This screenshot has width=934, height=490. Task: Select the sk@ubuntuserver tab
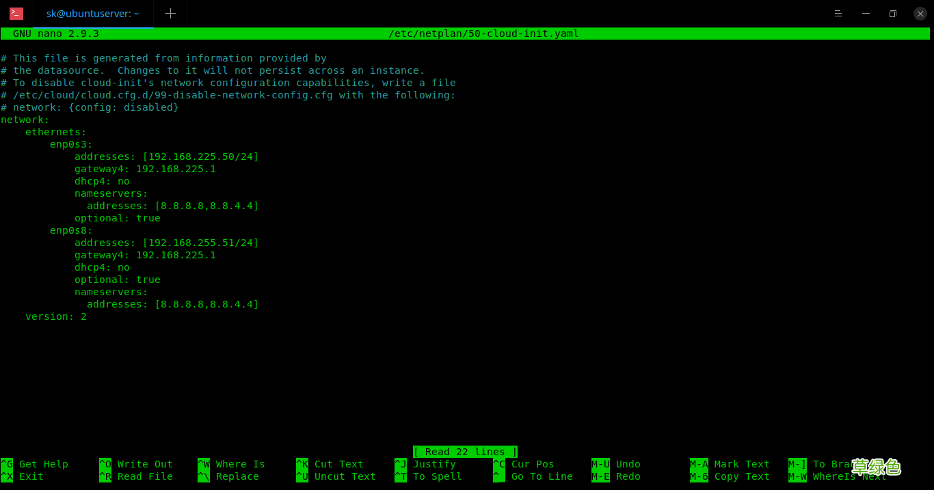click(93, 14)
